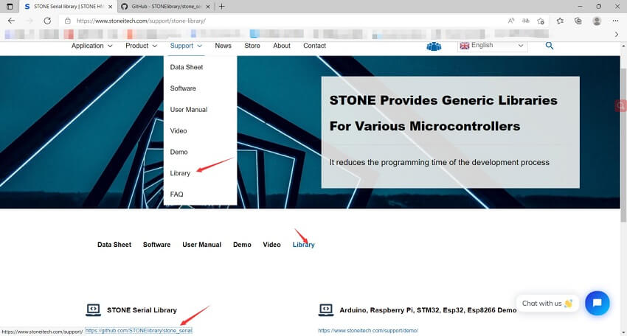The height and width of the screenshot is (336, 627).
Task: Click the Arduino, Raspberry Pi demo heading
Action: tap(428, 310)
